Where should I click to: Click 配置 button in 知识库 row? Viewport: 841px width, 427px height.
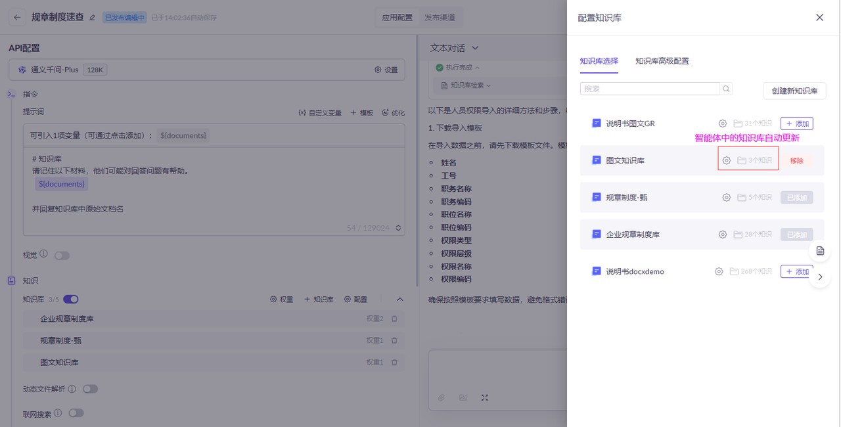[355, 299]
